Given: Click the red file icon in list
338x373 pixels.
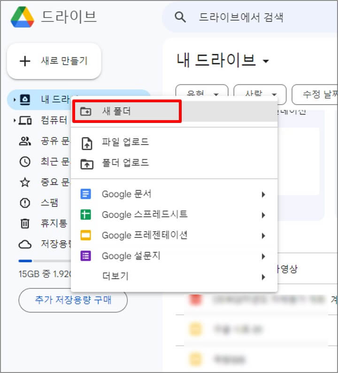Looking at the screenshot, I should 196,300.
